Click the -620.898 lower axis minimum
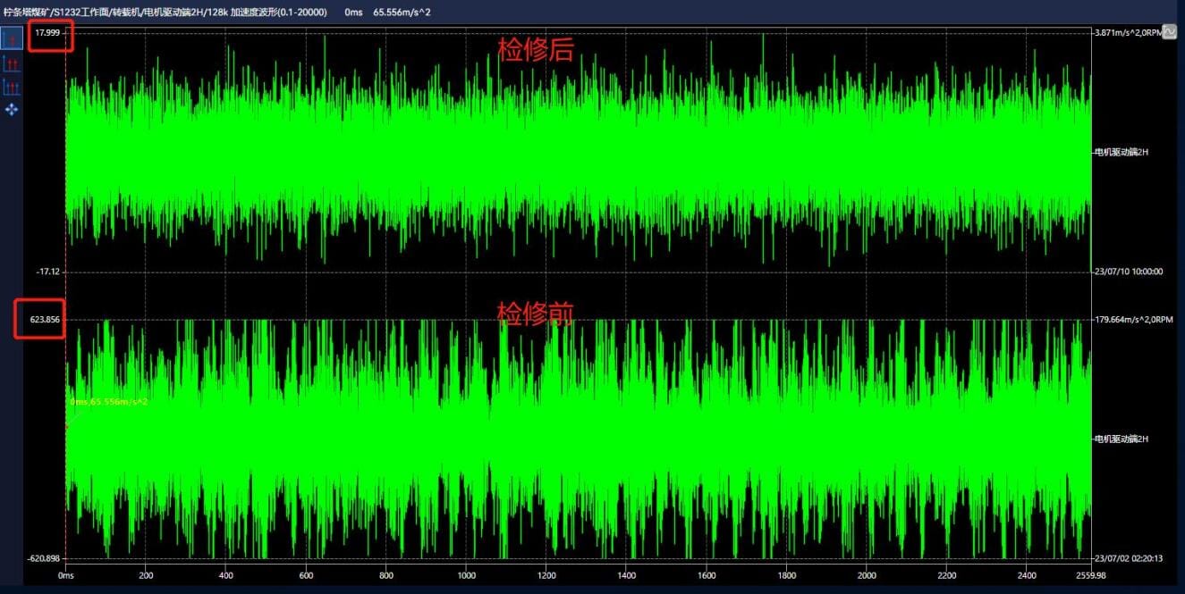 coord(44,559)
